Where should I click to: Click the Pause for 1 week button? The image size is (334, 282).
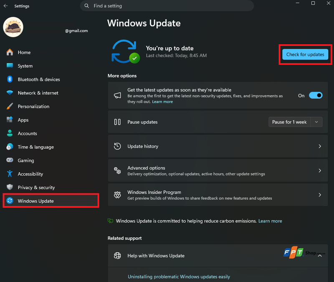(x=289, y=122)
